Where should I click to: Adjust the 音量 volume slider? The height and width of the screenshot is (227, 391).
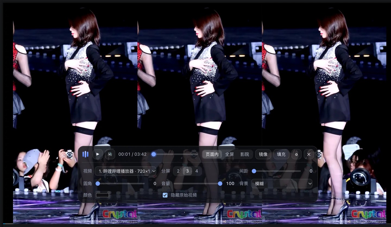(198, 184)
